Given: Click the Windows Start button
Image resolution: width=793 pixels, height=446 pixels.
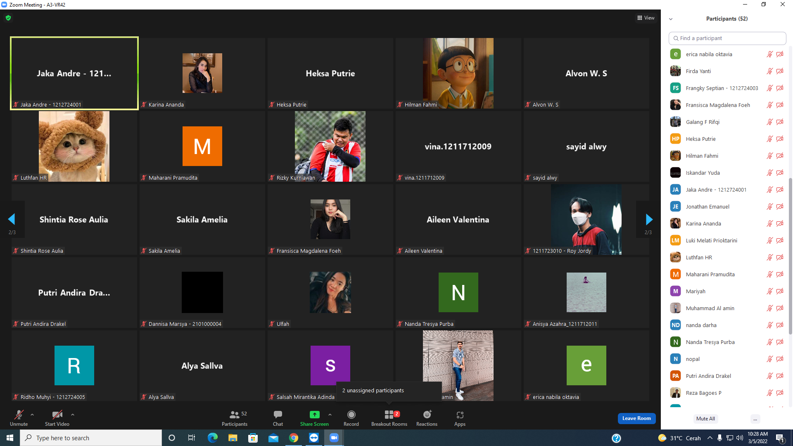Looking at the screenshot, I should click(x=10, y=438).
